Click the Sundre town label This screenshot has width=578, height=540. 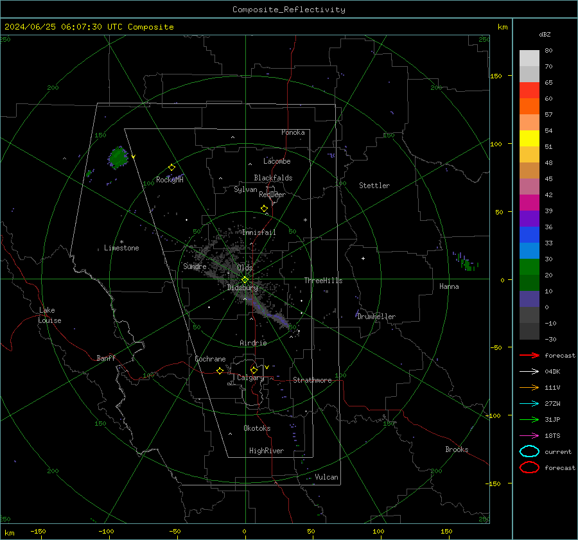pyautogui.click(x=195, y=266)
